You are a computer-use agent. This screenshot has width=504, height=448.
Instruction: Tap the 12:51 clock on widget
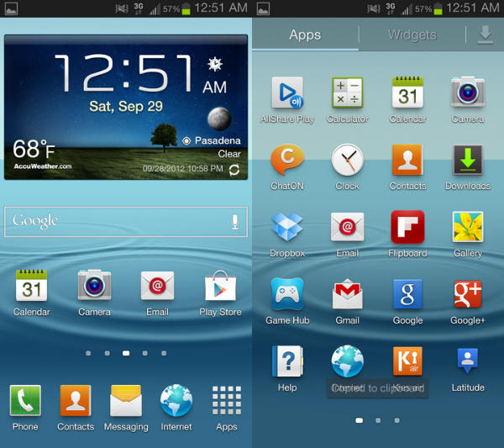point(125,73)
